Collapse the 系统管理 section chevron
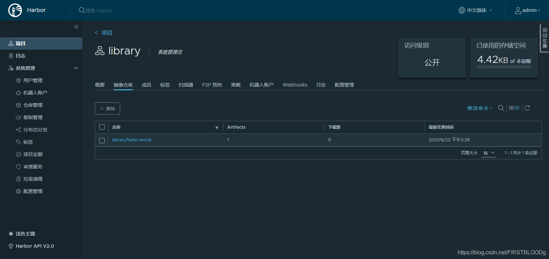The height and width of the screenshot is (259, 549). tap(76, 68)
